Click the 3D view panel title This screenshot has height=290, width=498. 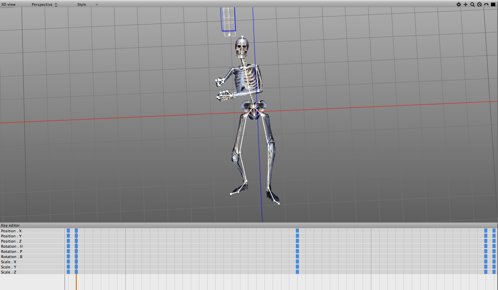[x=8, y=4]
